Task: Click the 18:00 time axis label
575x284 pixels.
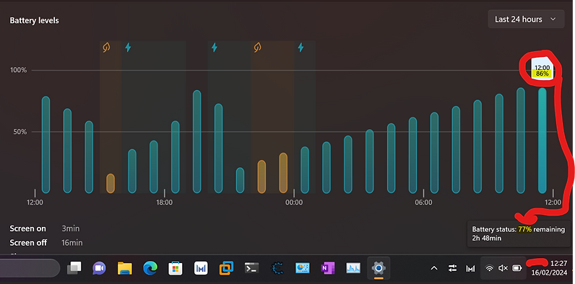Action: pos(164,203)
